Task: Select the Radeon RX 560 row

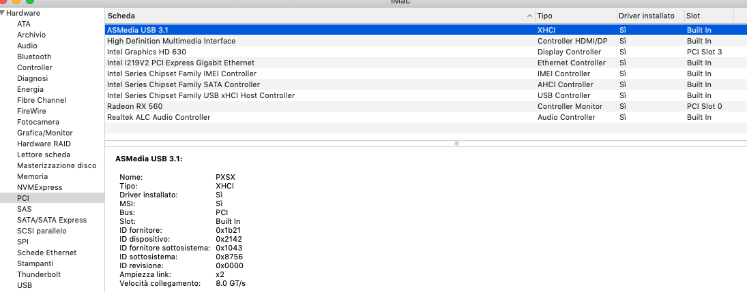Action: click(426, 107)
